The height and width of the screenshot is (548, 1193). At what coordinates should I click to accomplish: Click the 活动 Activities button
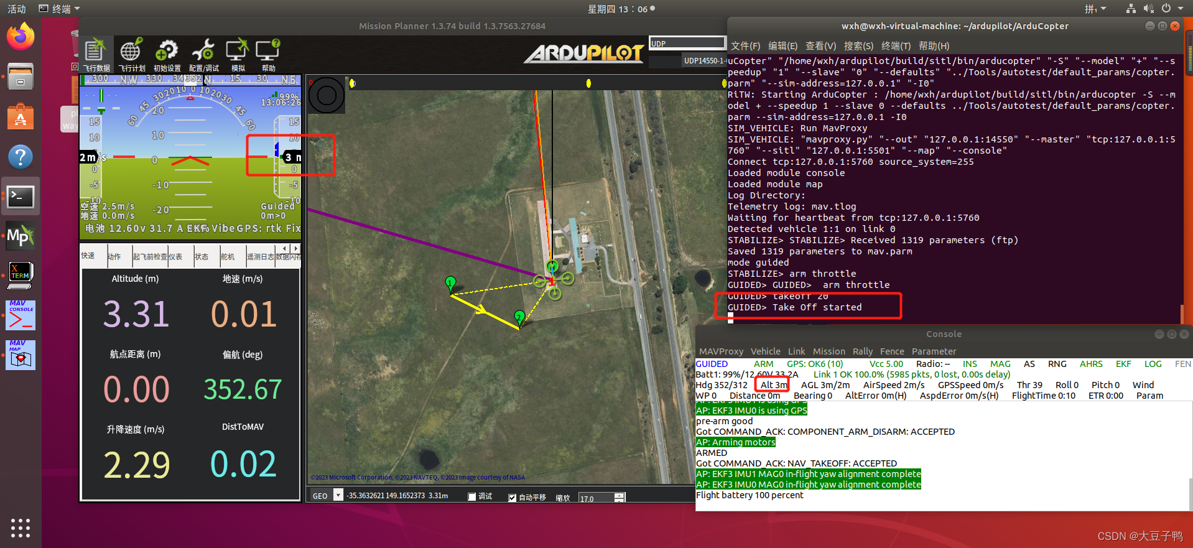click(17, 9)
